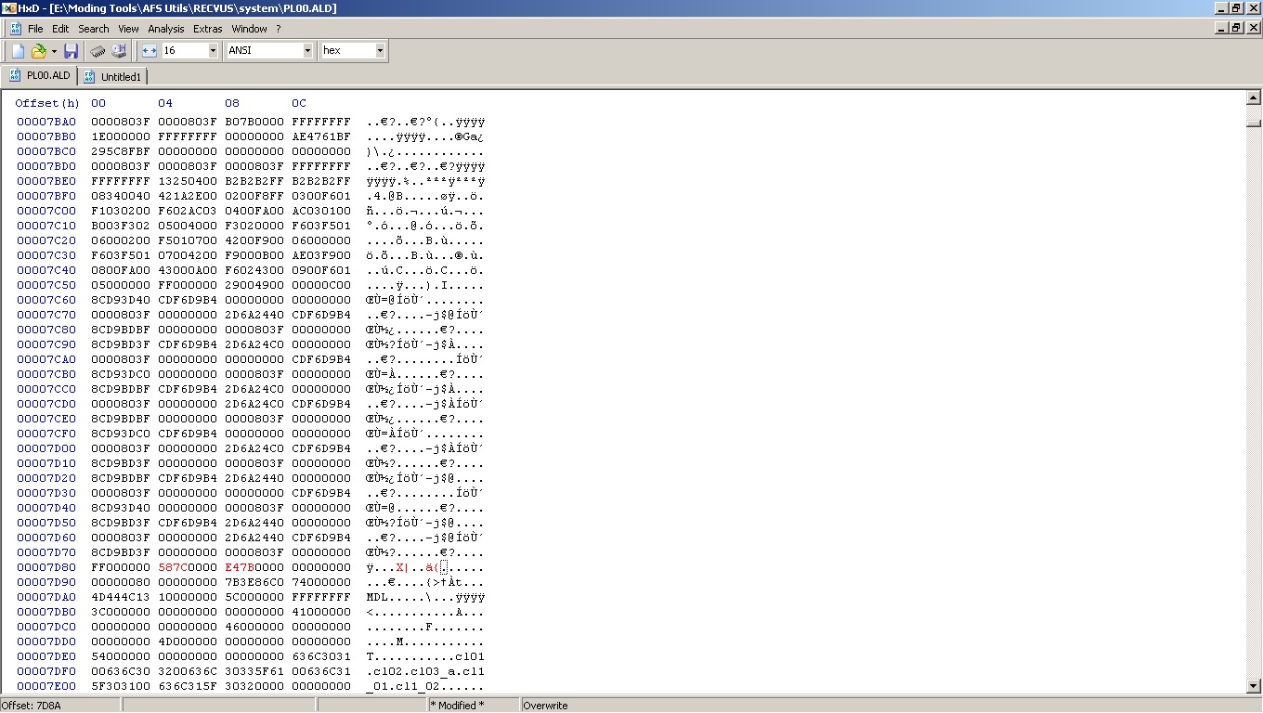The image size is (1263, 713).
Task: Select the red 587C0000 bytes
Action: click(188, 567)
